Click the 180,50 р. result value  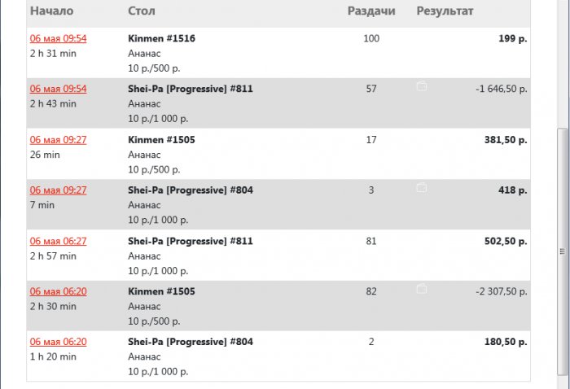pyautogui.click(x=506, y=342)
